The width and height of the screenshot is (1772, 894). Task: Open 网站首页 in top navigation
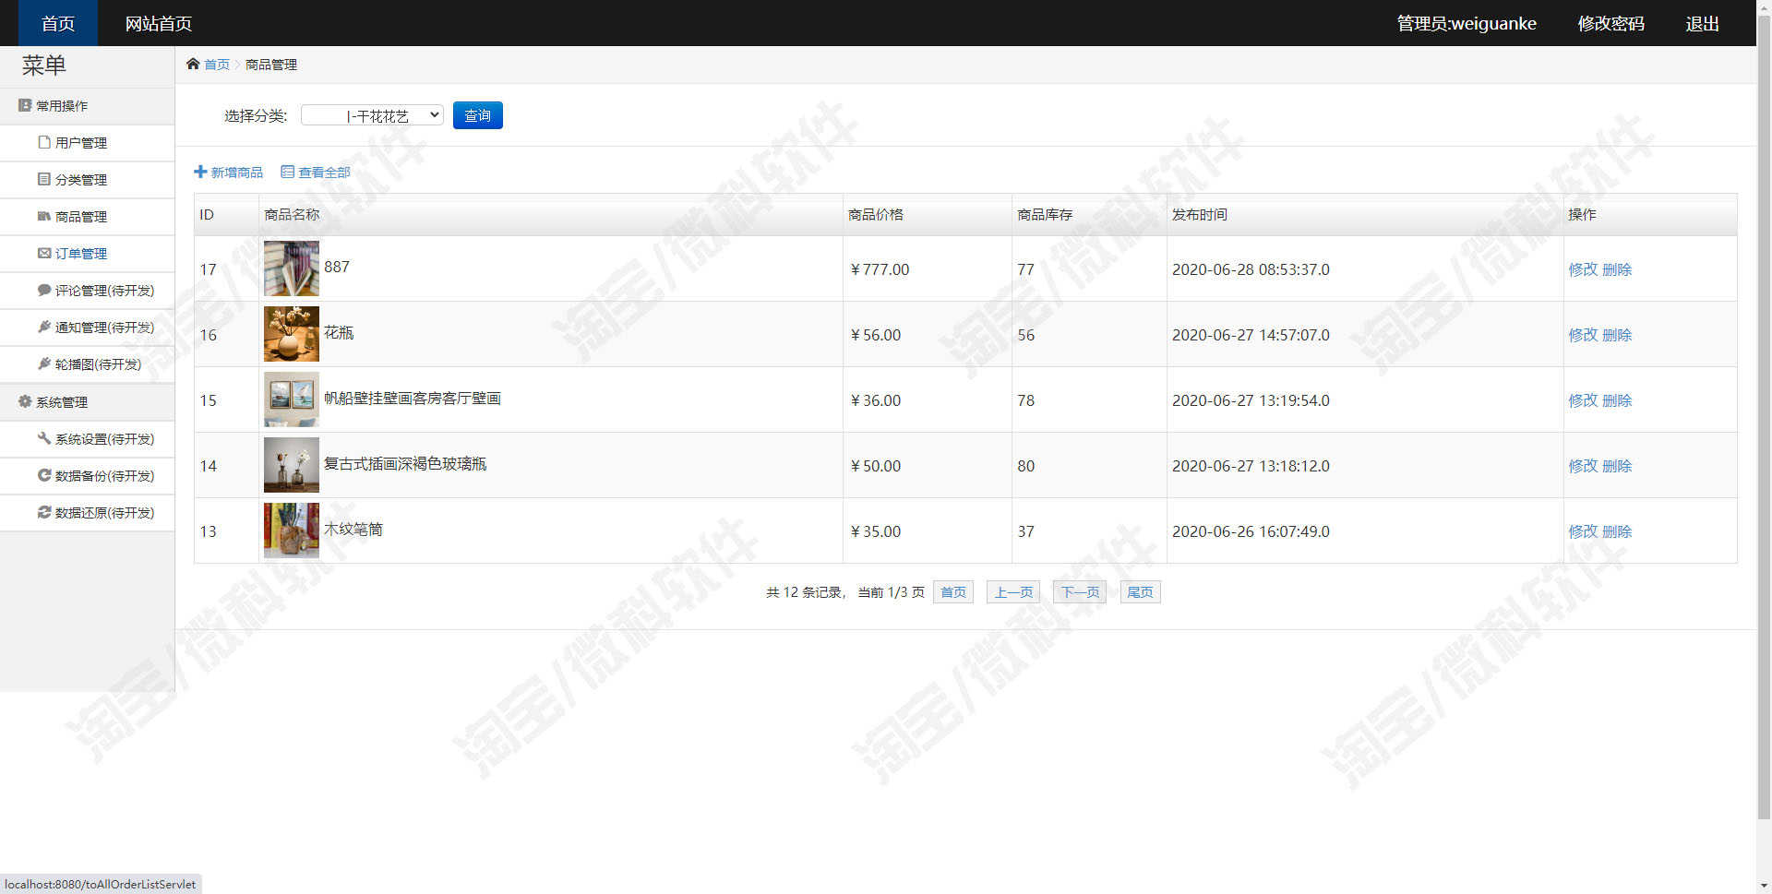159,23
